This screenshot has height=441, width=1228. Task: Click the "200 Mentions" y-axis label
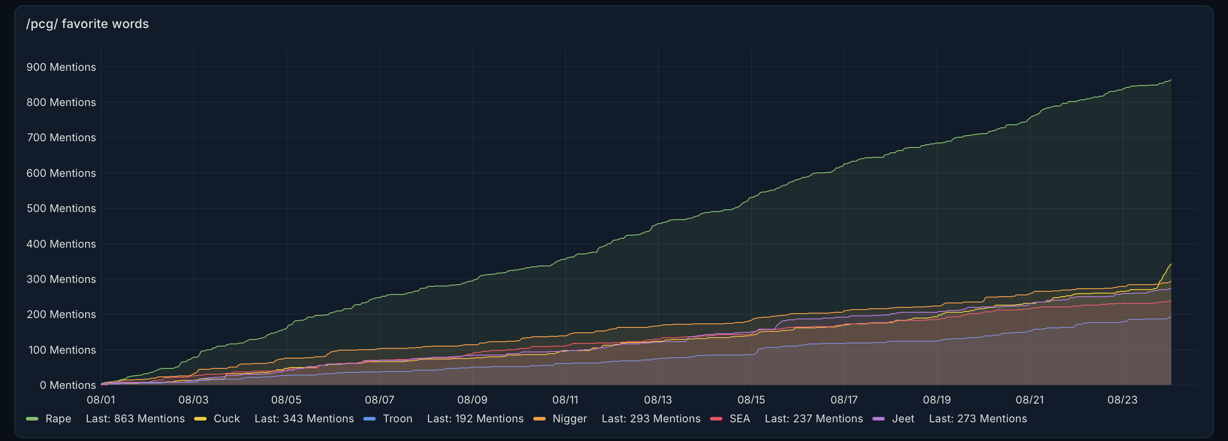click(61, 314)
